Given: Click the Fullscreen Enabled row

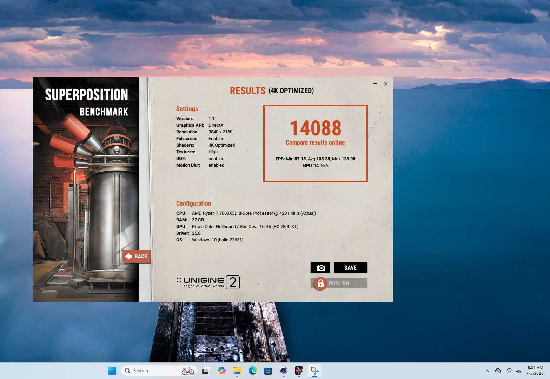Looking at the screenshot, I should point(200,139).
